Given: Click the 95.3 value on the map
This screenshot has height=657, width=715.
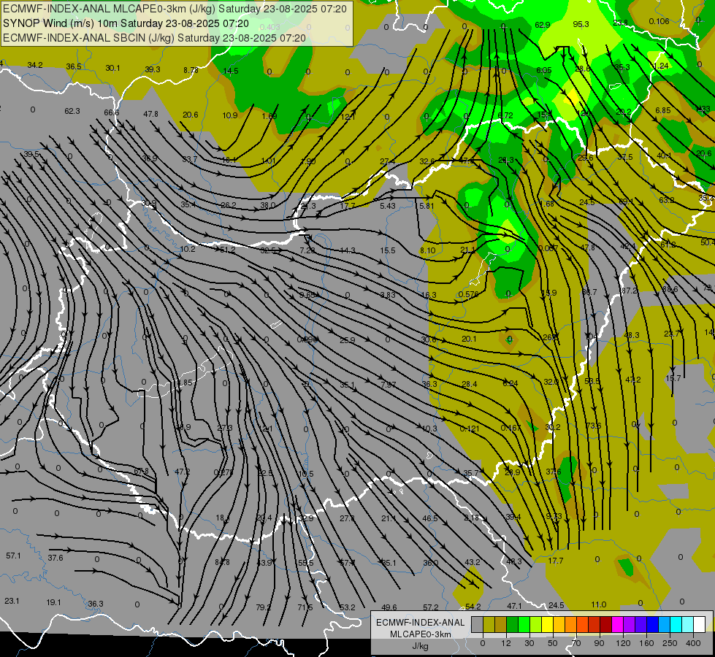Looking at the screenshot, I should click(581, 24).
